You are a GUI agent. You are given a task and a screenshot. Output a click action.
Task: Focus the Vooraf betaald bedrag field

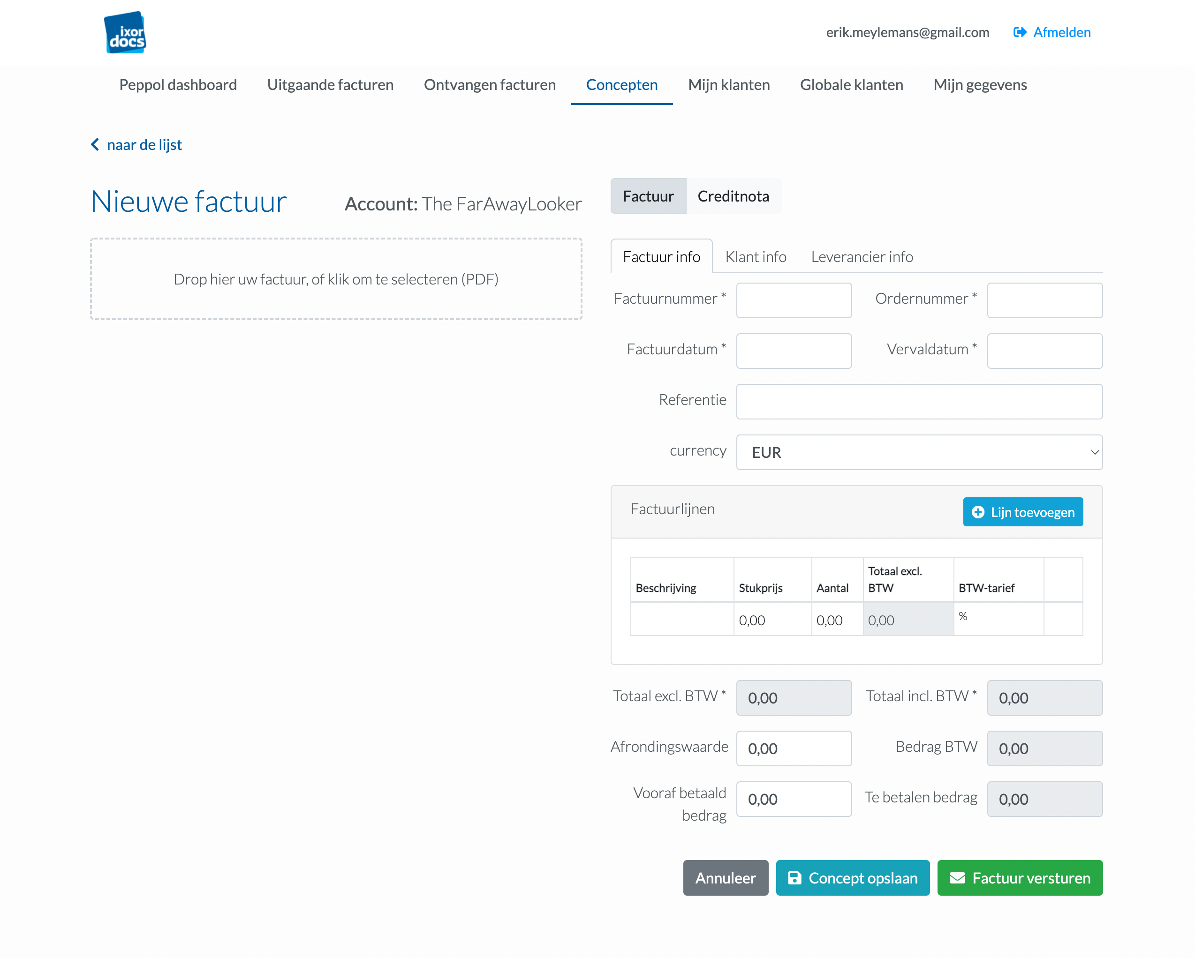pos(794,799)
